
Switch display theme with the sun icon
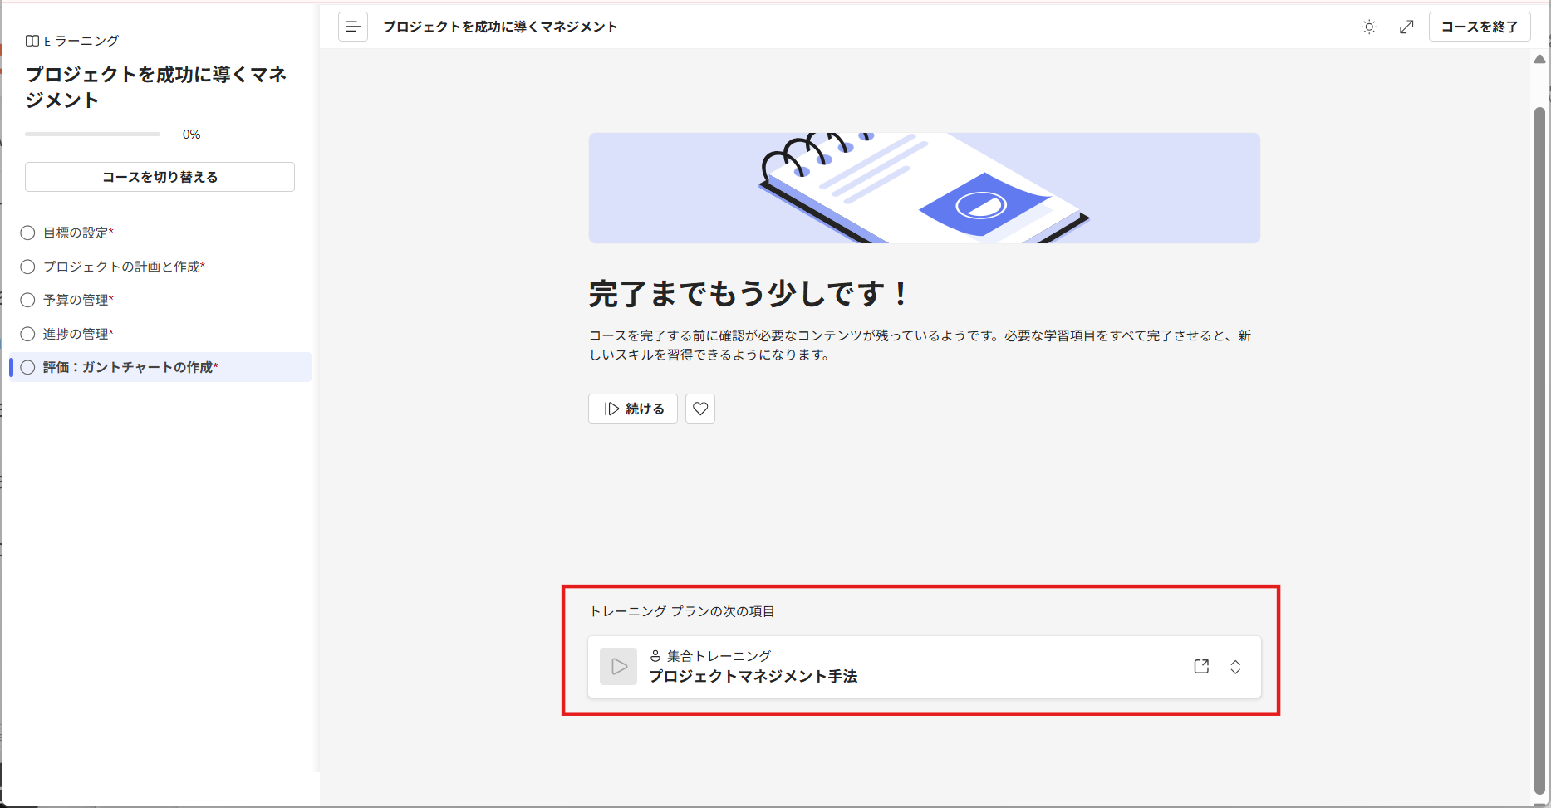1369,27
